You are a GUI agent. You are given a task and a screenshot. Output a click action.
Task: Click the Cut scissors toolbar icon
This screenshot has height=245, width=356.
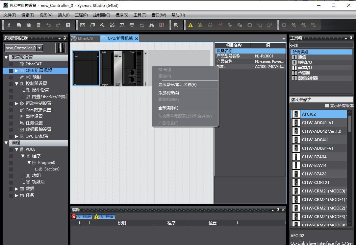coord(9,25)
